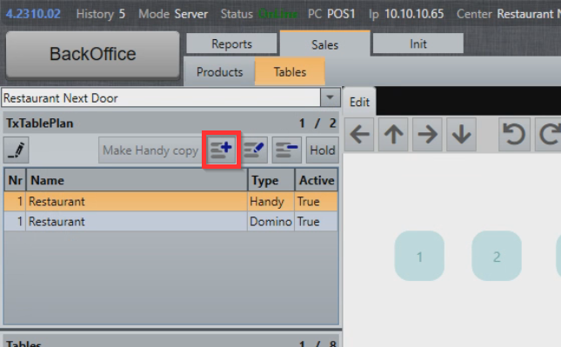The height and width of the screenshot is (347, 561).
Task: Open the Reports tab
Action: pos(232,44)
